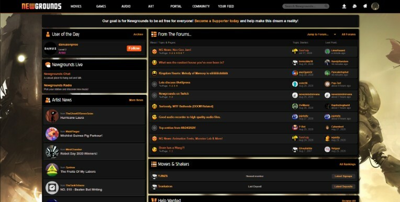Open the All Rankings link
Image resolution: width=400 pixels, height=202 pixels.
pos(348,164)
